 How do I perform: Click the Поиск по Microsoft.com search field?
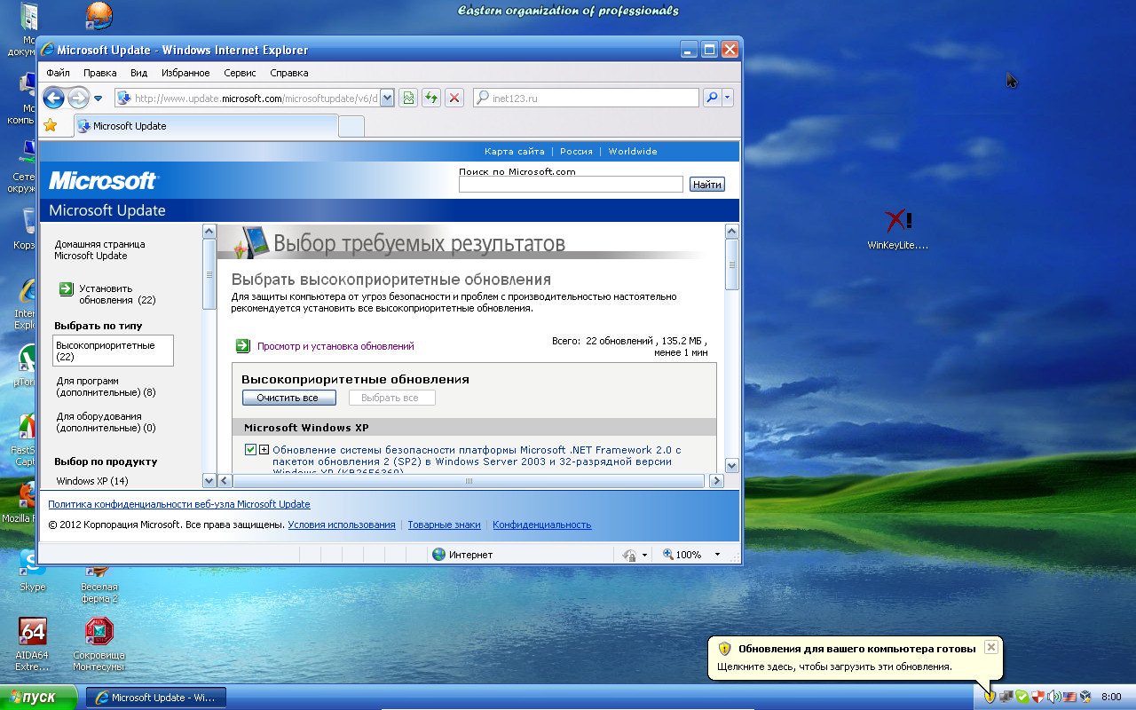tap(571, 185)
